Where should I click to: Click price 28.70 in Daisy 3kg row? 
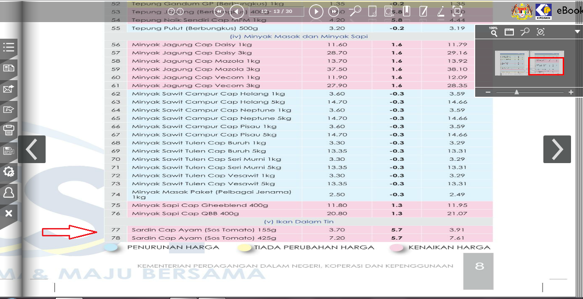(337, 53)
